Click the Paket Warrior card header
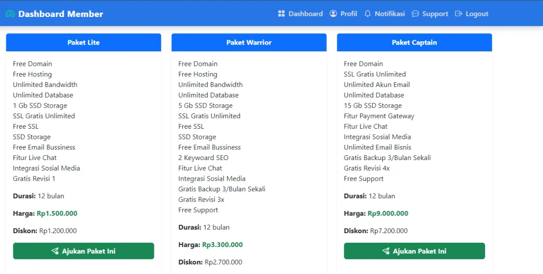543x274 pixels. (x=249, y=42)
